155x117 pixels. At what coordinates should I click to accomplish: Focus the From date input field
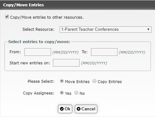click(38, 52)
